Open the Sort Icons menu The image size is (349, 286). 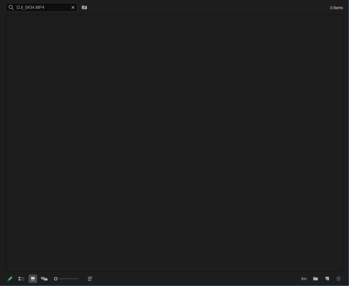coord(90,279)
